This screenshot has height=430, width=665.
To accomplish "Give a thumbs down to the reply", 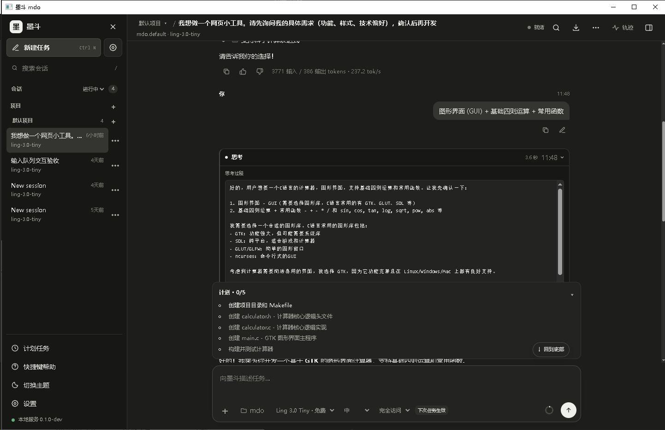I will pyautogui.click(x=260, y=72).
